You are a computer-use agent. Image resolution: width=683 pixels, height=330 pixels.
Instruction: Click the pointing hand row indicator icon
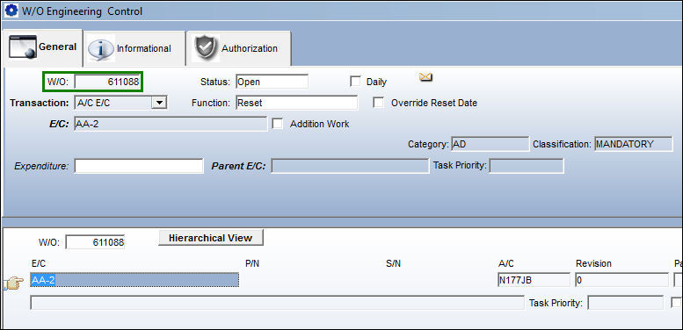point(14,283)
